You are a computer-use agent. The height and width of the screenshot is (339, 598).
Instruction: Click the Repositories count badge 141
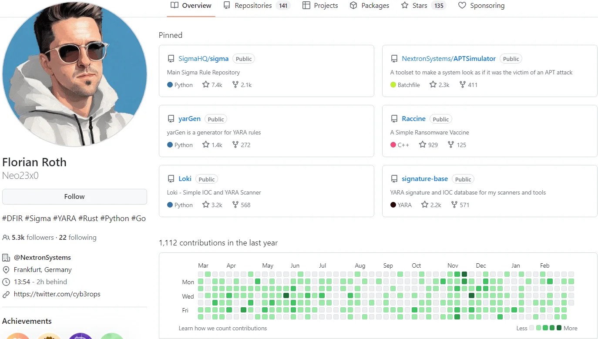(283, 6)
